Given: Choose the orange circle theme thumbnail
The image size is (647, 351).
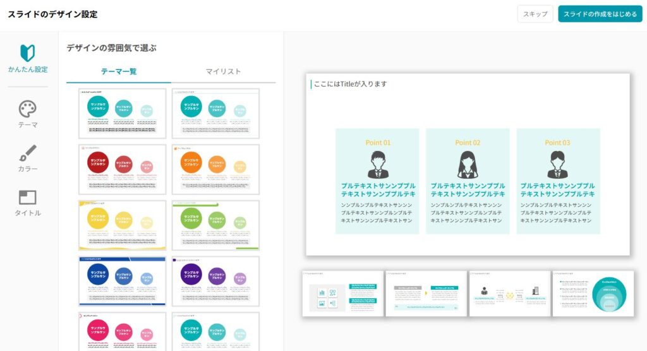Looking at the screenshot, I should point(215,169).
